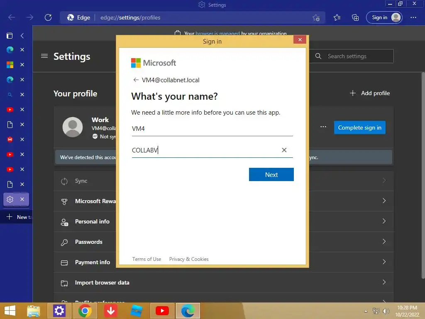This screenshot has width=425, height=319.
Task: Close the Sign in dialog
Action: (x=300, y=39)
